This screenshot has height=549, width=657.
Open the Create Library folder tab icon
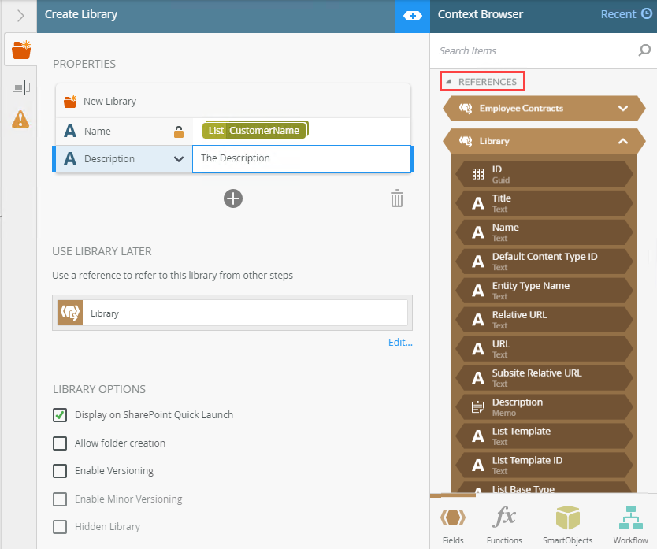point(21,50)
